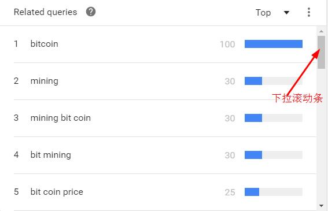Click the Related queries title

tap(45, 12)
